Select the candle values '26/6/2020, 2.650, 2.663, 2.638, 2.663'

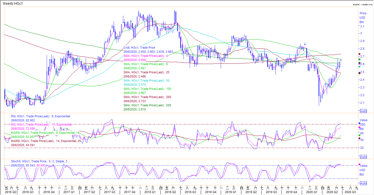148,52
